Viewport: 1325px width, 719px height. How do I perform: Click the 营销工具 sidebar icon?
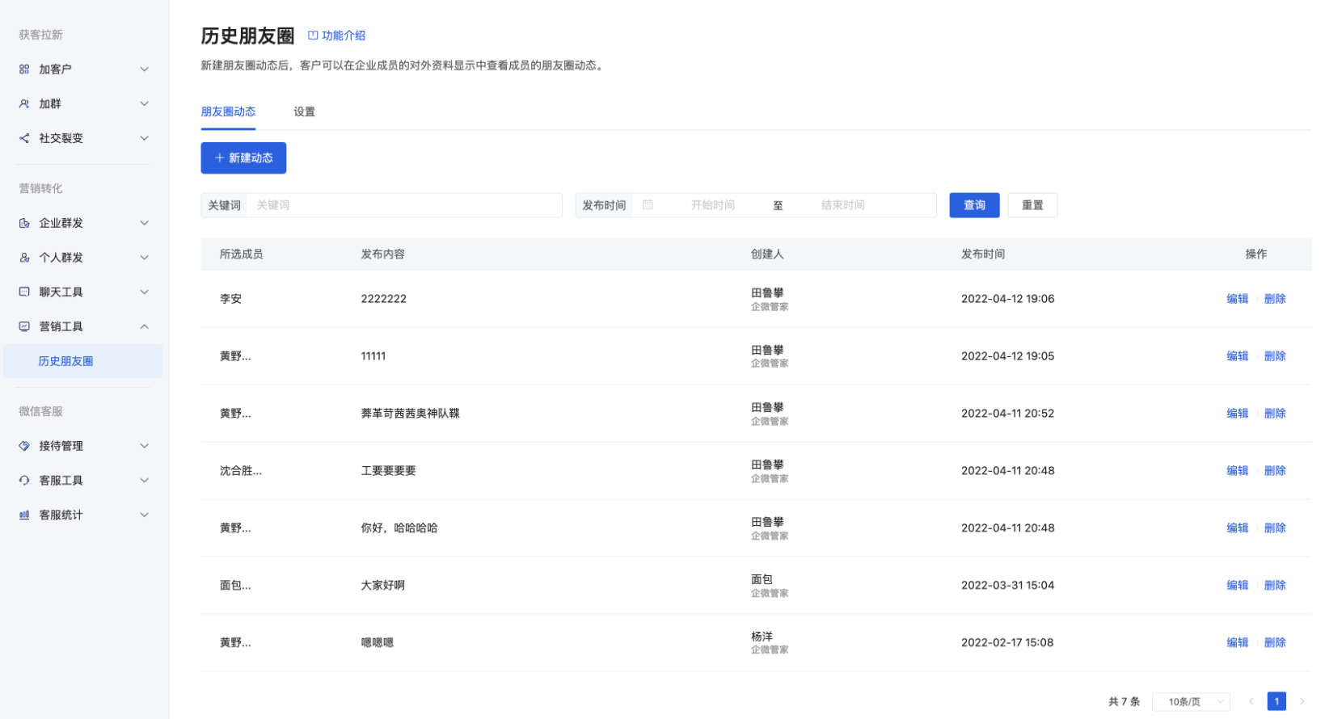point(24,326)
